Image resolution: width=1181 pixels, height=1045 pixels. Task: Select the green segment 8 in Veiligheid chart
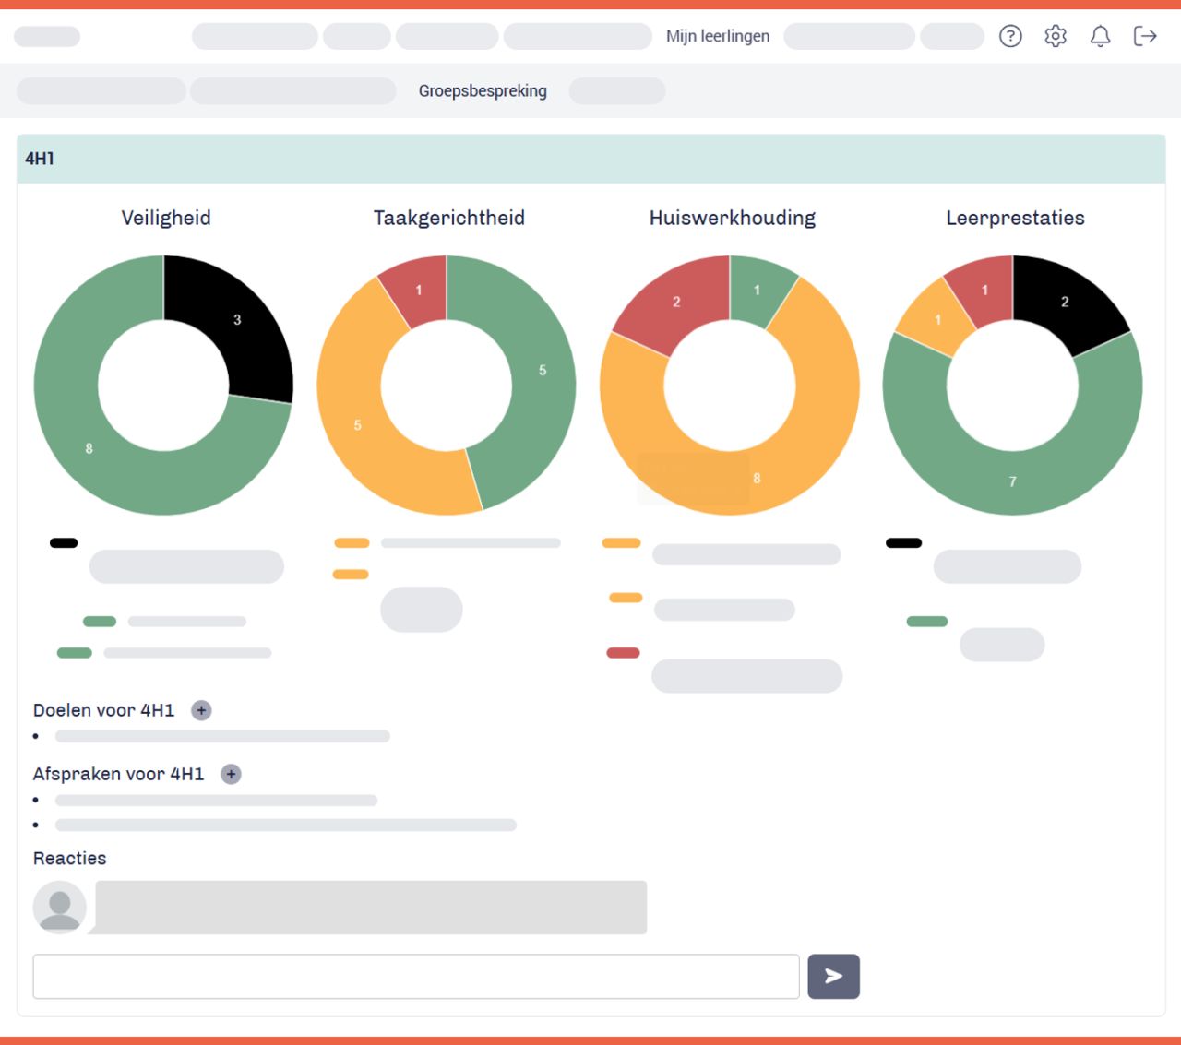[89, 448]
